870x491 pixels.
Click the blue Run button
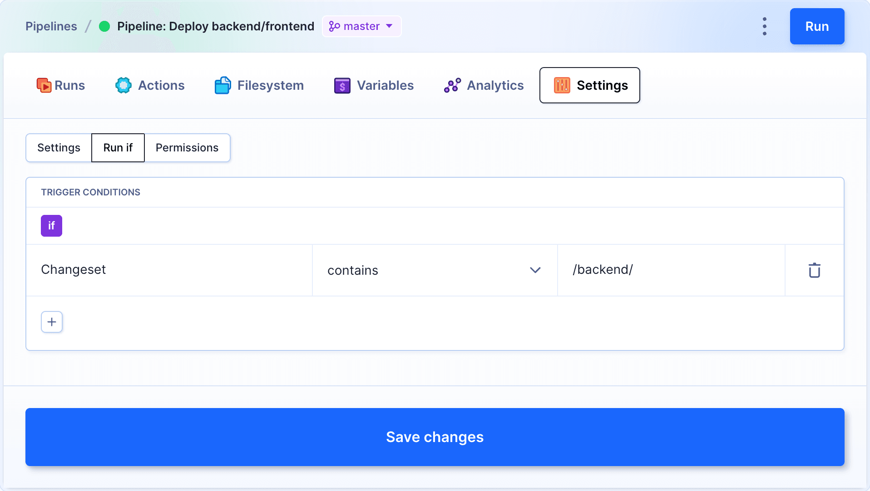coord(817,26)
